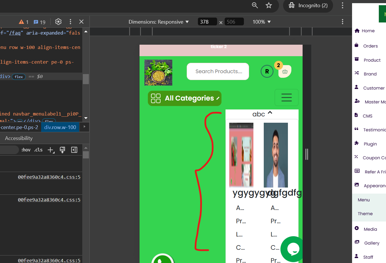The height and width of the screenshot is (263, 386).
Task: Collapse the abc menu chevron
Action: [x=270, y=113]
